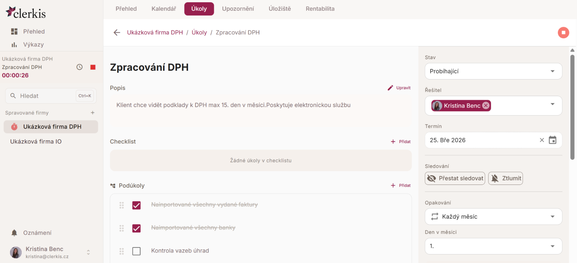This screenshot has width=577, height=263.
Task: Open the calendar picker for Termín
Action: tap(552, 140)
